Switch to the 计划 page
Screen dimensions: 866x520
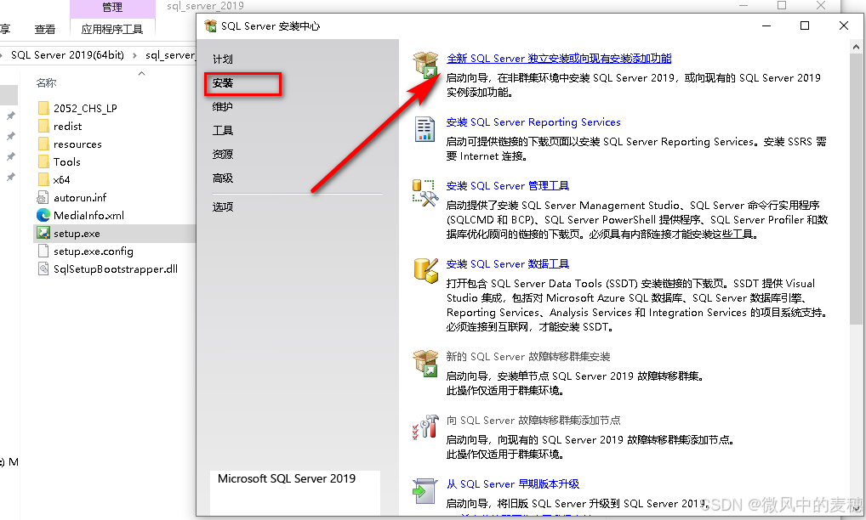(223, 59)
